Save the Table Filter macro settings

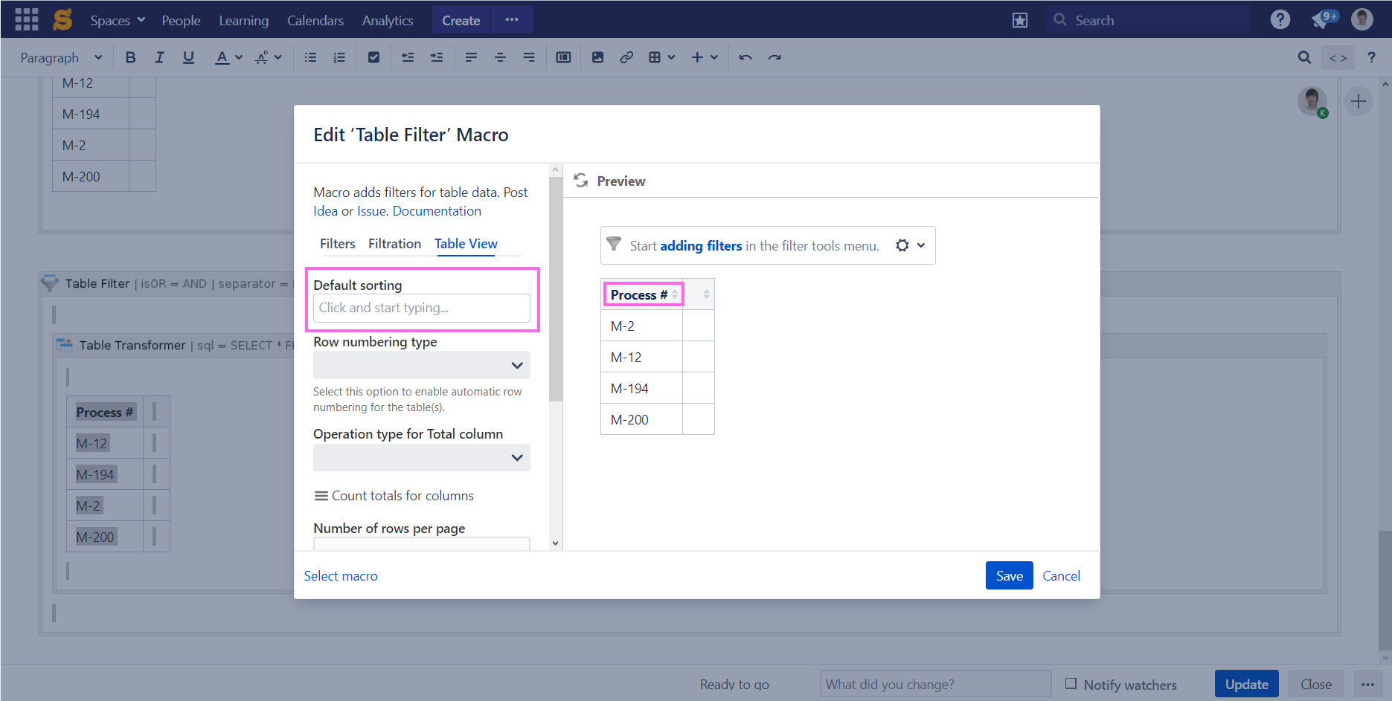coord(1009,575)
